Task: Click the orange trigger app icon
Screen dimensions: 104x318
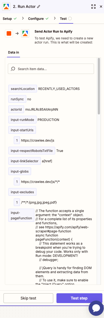Action: [9, 33]
